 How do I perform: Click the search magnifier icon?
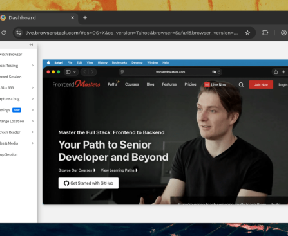click(x=241, y=85)
